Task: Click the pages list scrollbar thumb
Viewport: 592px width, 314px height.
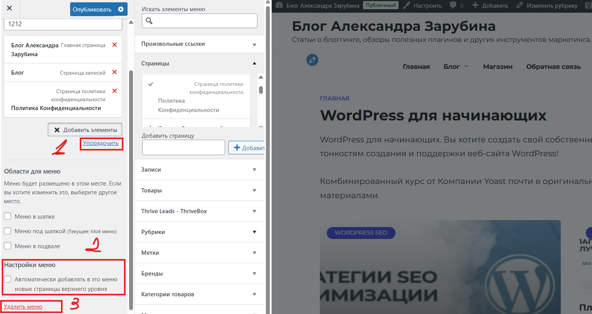Action: (x=261, y=90)
